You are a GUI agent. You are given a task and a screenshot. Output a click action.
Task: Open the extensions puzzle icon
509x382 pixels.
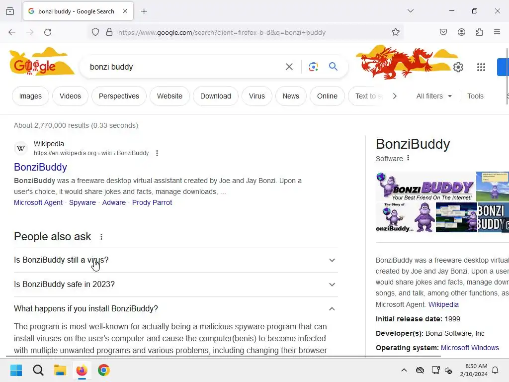(x=480, y=32)
